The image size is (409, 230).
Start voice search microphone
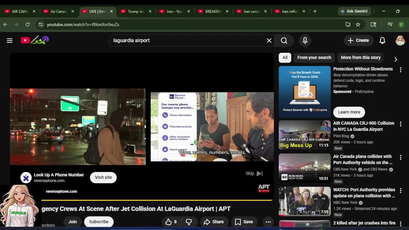pyautogui.click(x=305, y=41)
